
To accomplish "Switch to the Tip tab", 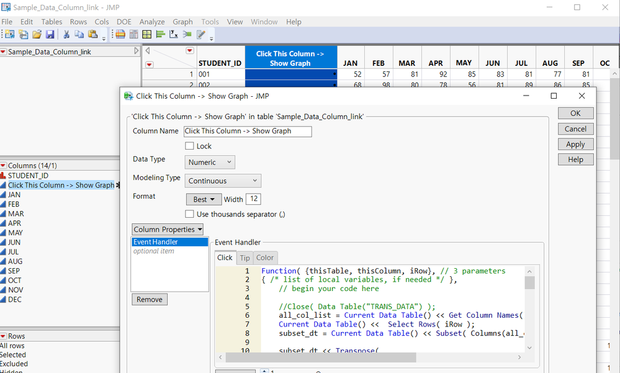I will coord(245,258).
